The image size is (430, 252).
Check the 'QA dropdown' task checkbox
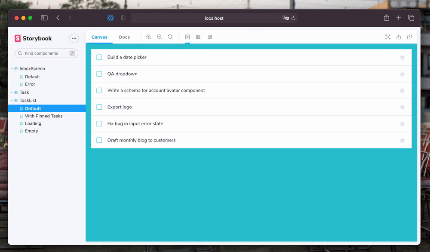pos(99,74)
